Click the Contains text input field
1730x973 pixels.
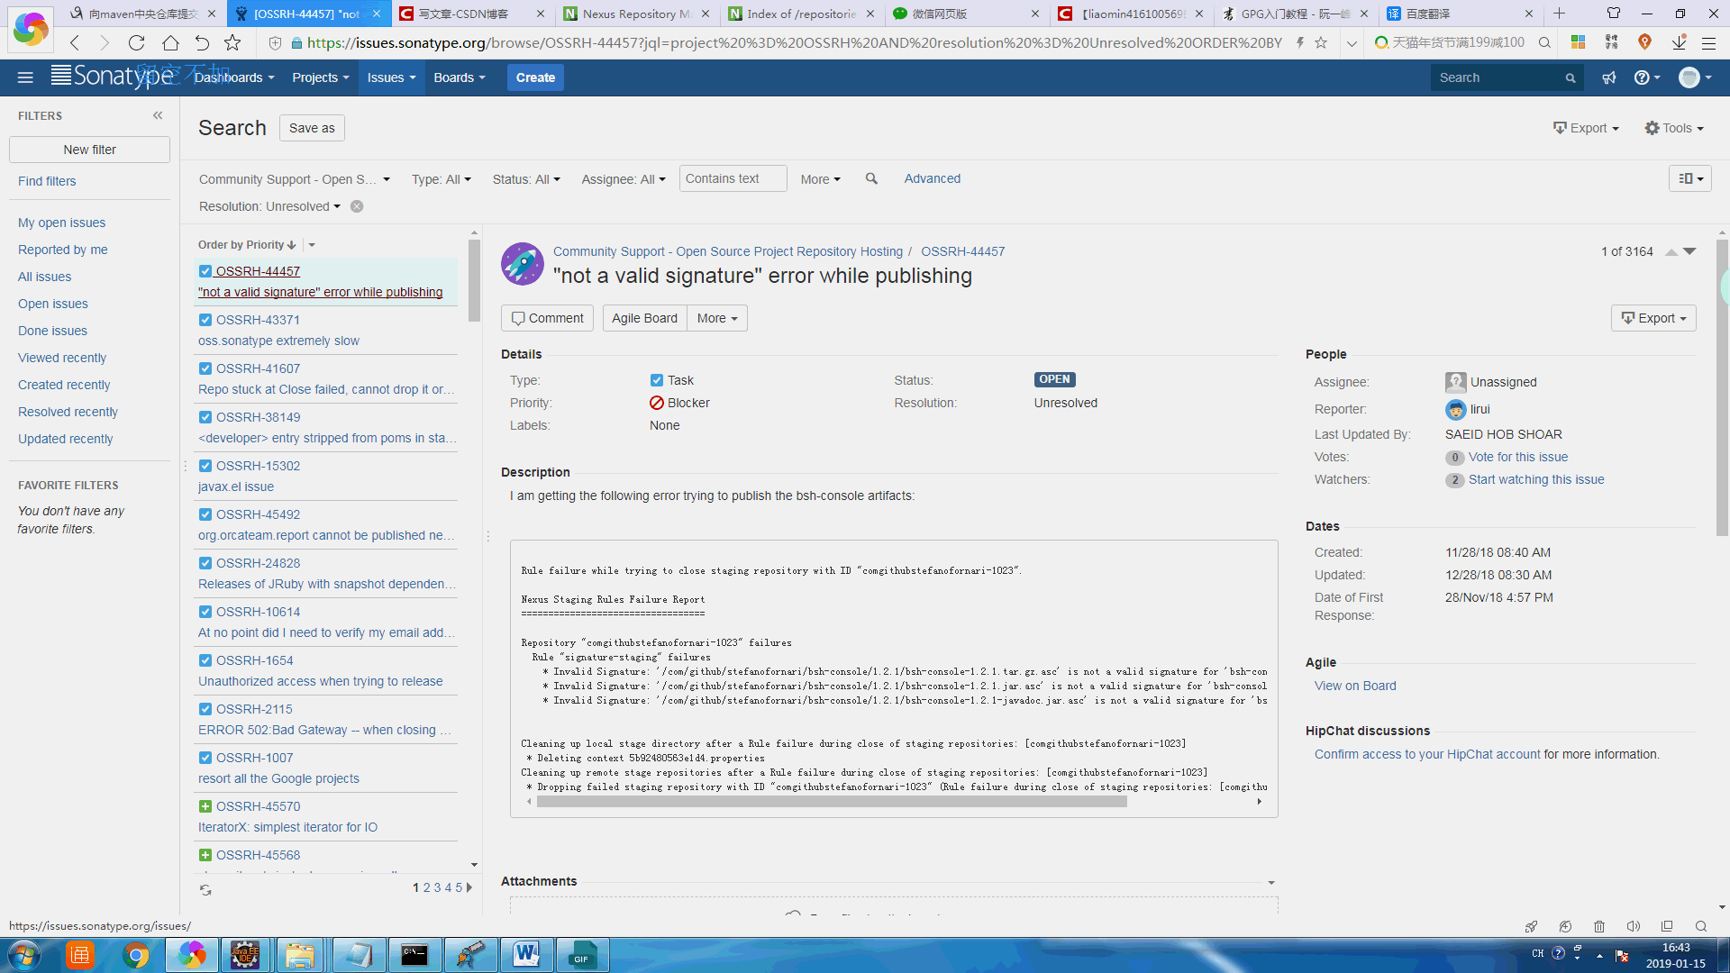point(733,179)
